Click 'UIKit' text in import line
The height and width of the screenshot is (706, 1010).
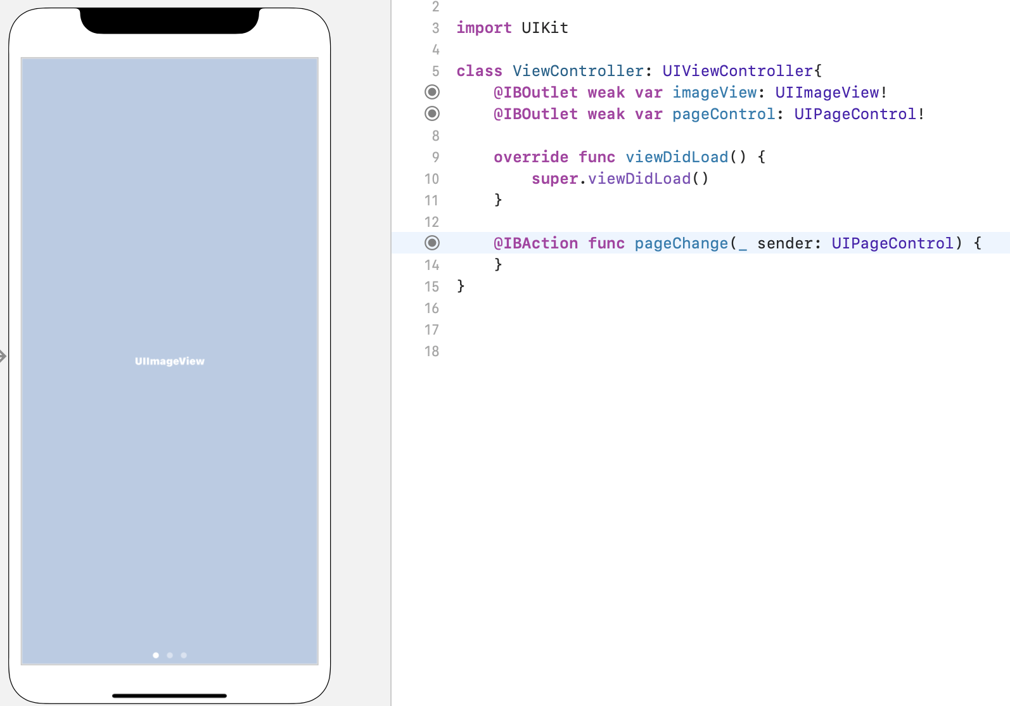(x=545, y=28)
